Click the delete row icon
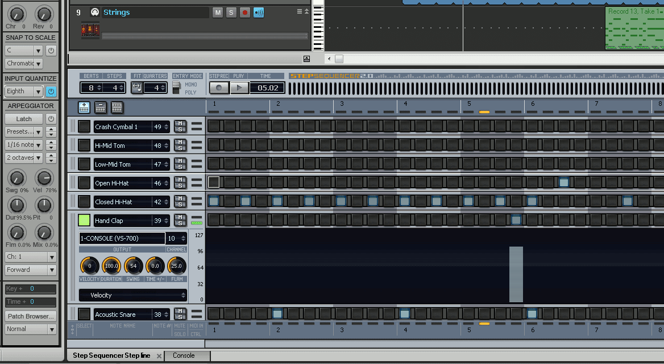664x364 pixels. click(x=101, y=107)
